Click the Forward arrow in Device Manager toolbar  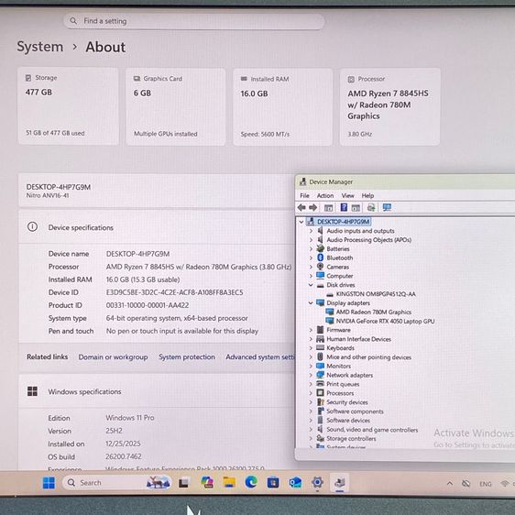(x=313, y=207)
